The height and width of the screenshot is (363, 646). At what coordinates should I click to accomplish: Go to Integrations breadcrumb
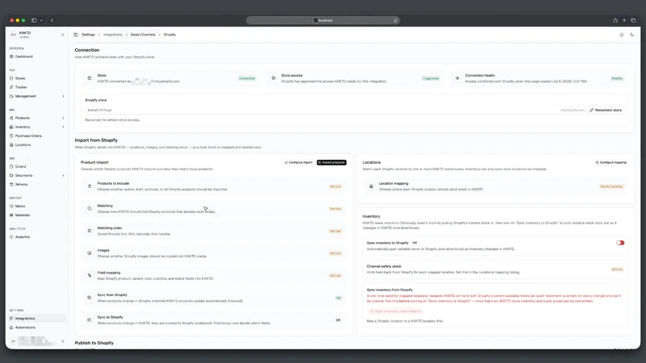(x=113, y=35)
